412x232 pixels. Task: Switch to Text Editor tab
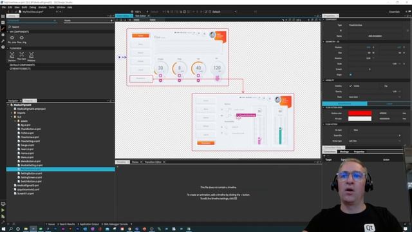pos(140,15)
